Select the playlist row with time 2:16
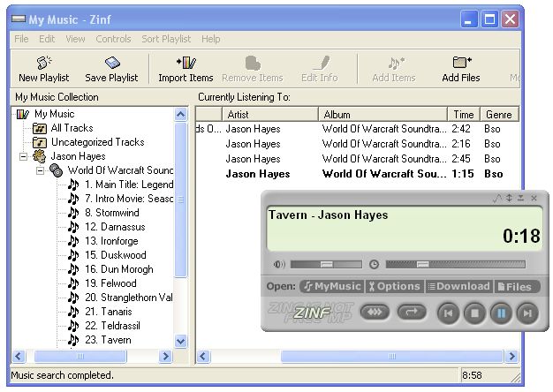 [x=357, y=144]
